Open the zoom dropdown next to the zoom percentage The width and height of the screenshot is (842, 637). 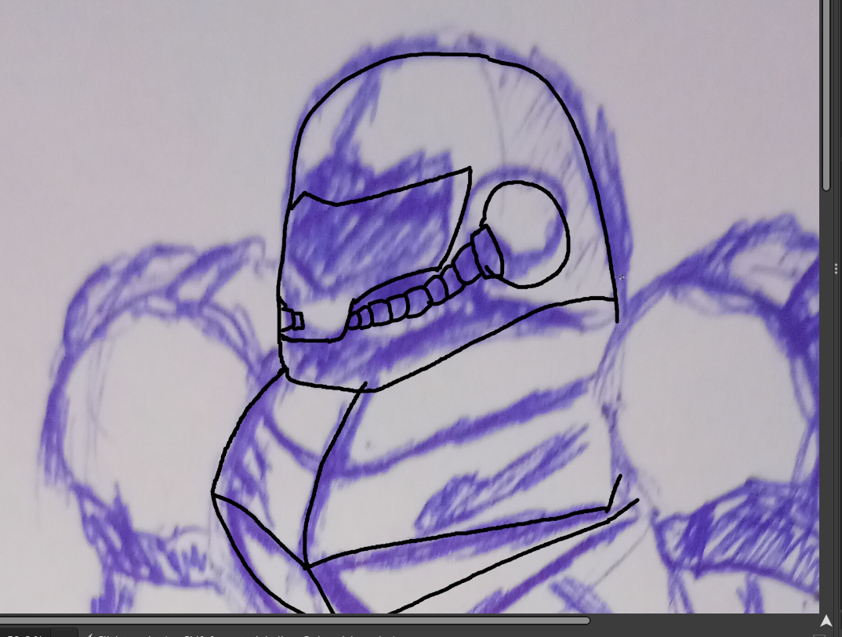pos(64,634)
